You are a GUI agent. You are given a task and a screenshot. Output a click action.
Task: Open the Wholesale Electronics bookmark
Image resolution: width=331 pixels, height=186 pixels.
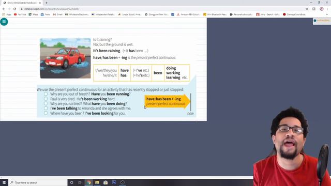[77, 14]
